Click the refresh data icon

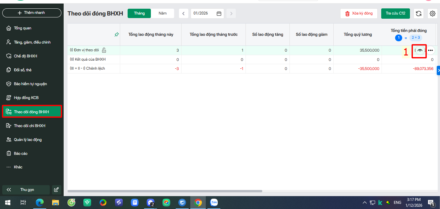click(x=419, y=14)
